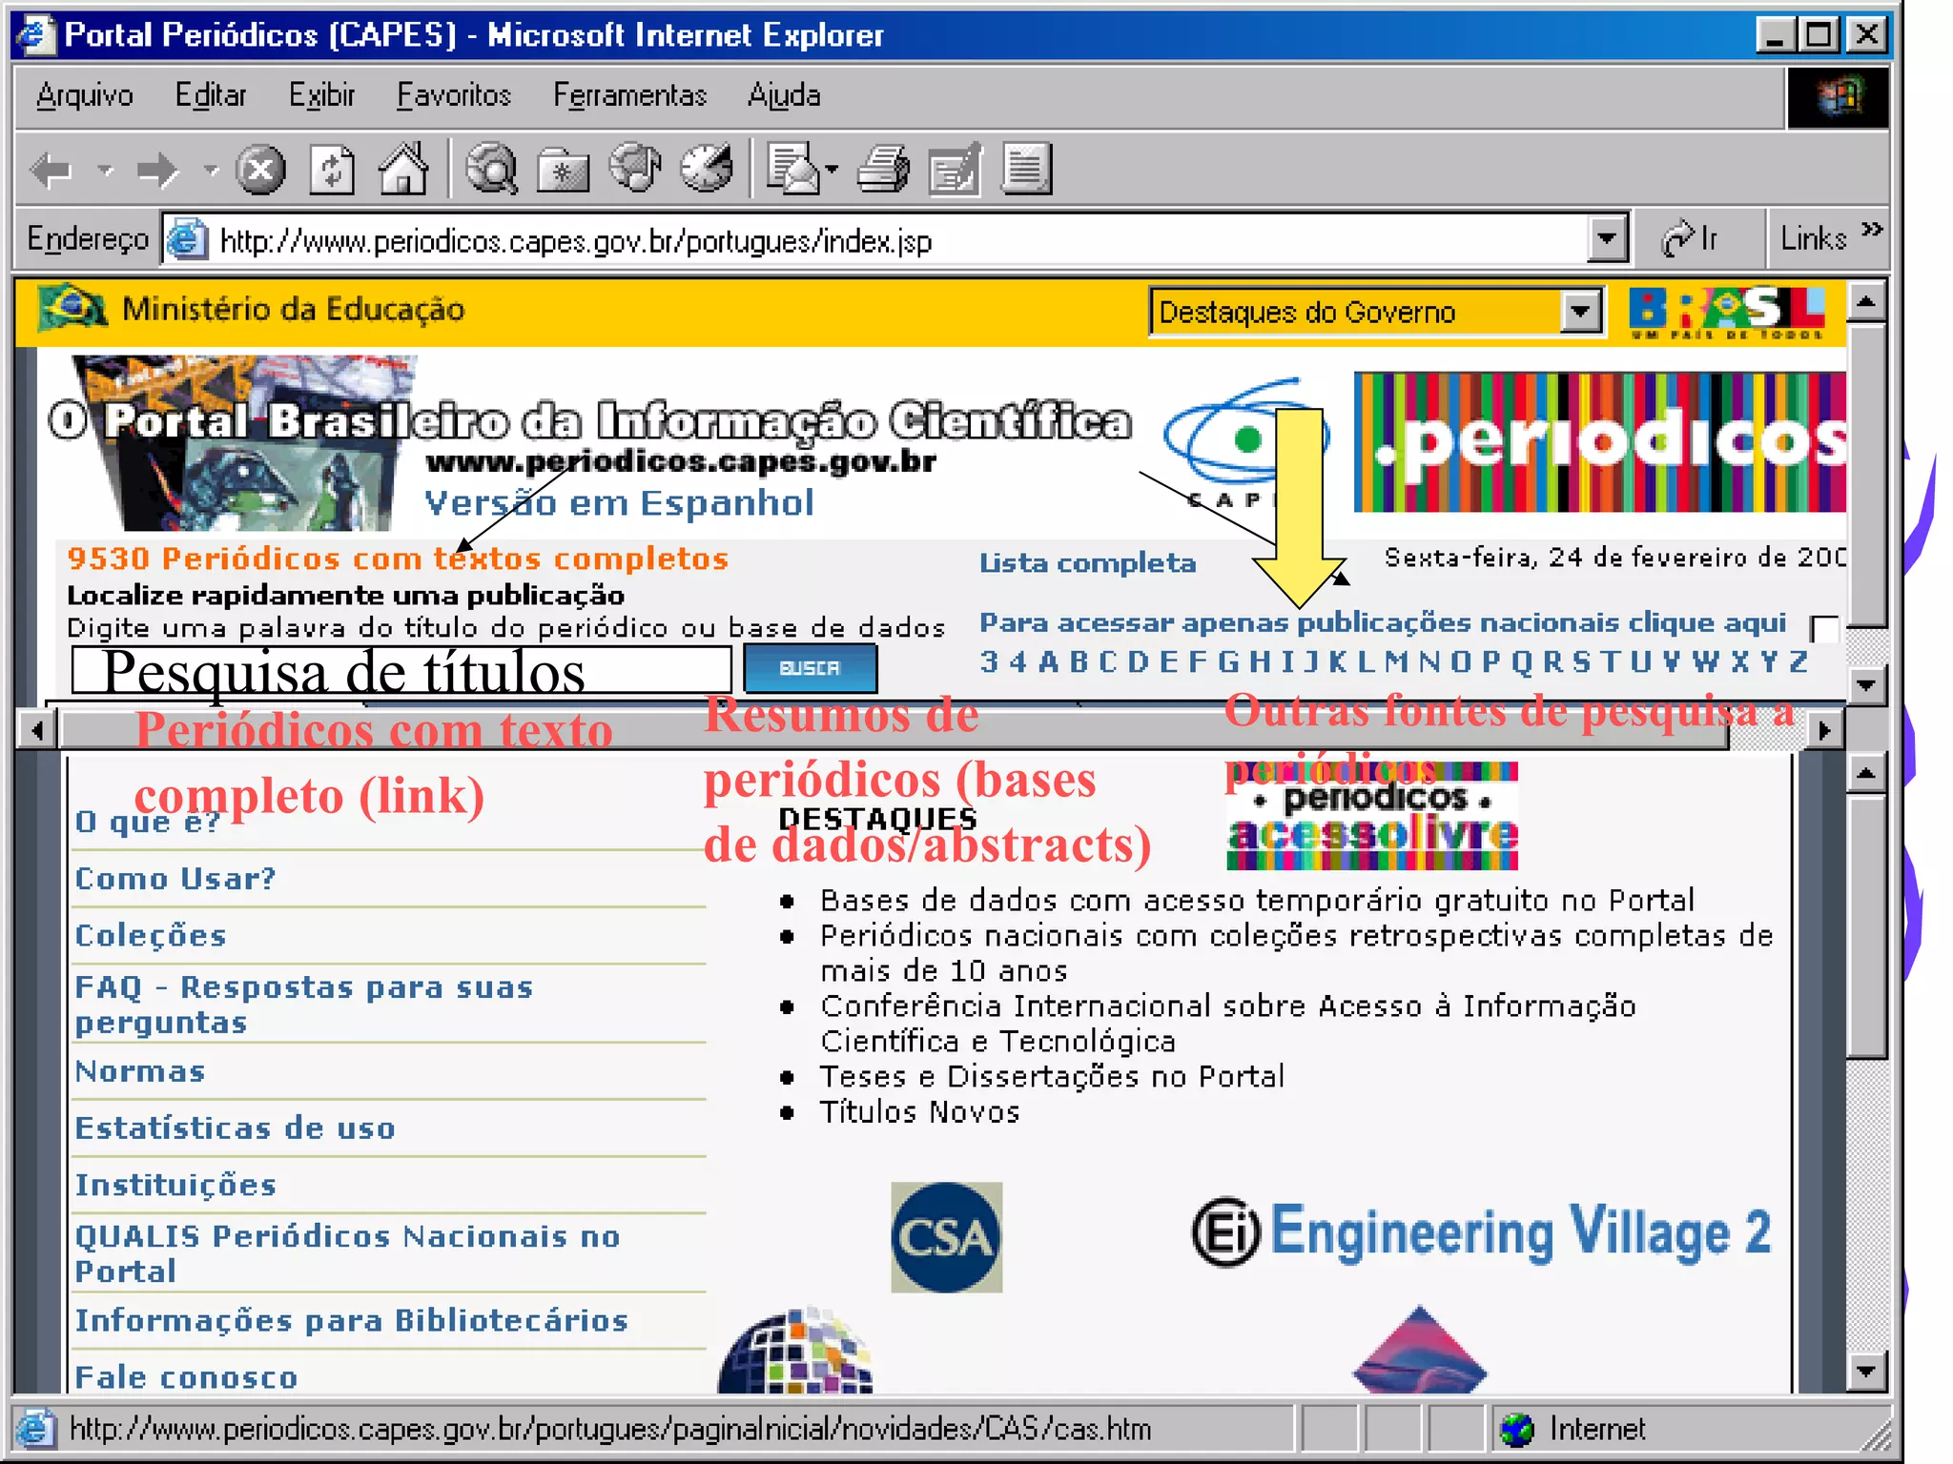Viewport: 1953px width, 1464px height.
Task: Click the BUSCA search button
Action: pos(810,668)
